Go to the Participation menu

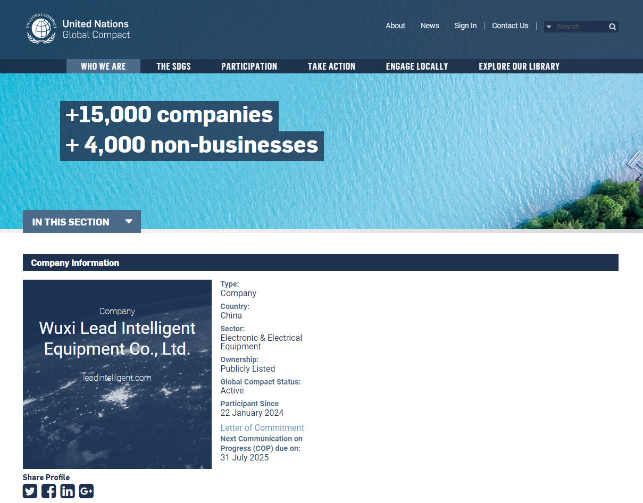tap(249, 66)
